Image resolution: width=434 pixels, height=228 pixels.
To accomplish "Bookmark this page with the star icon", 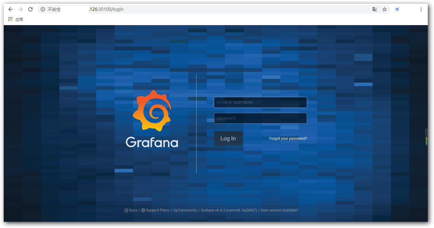I will [x=385, y=9].
